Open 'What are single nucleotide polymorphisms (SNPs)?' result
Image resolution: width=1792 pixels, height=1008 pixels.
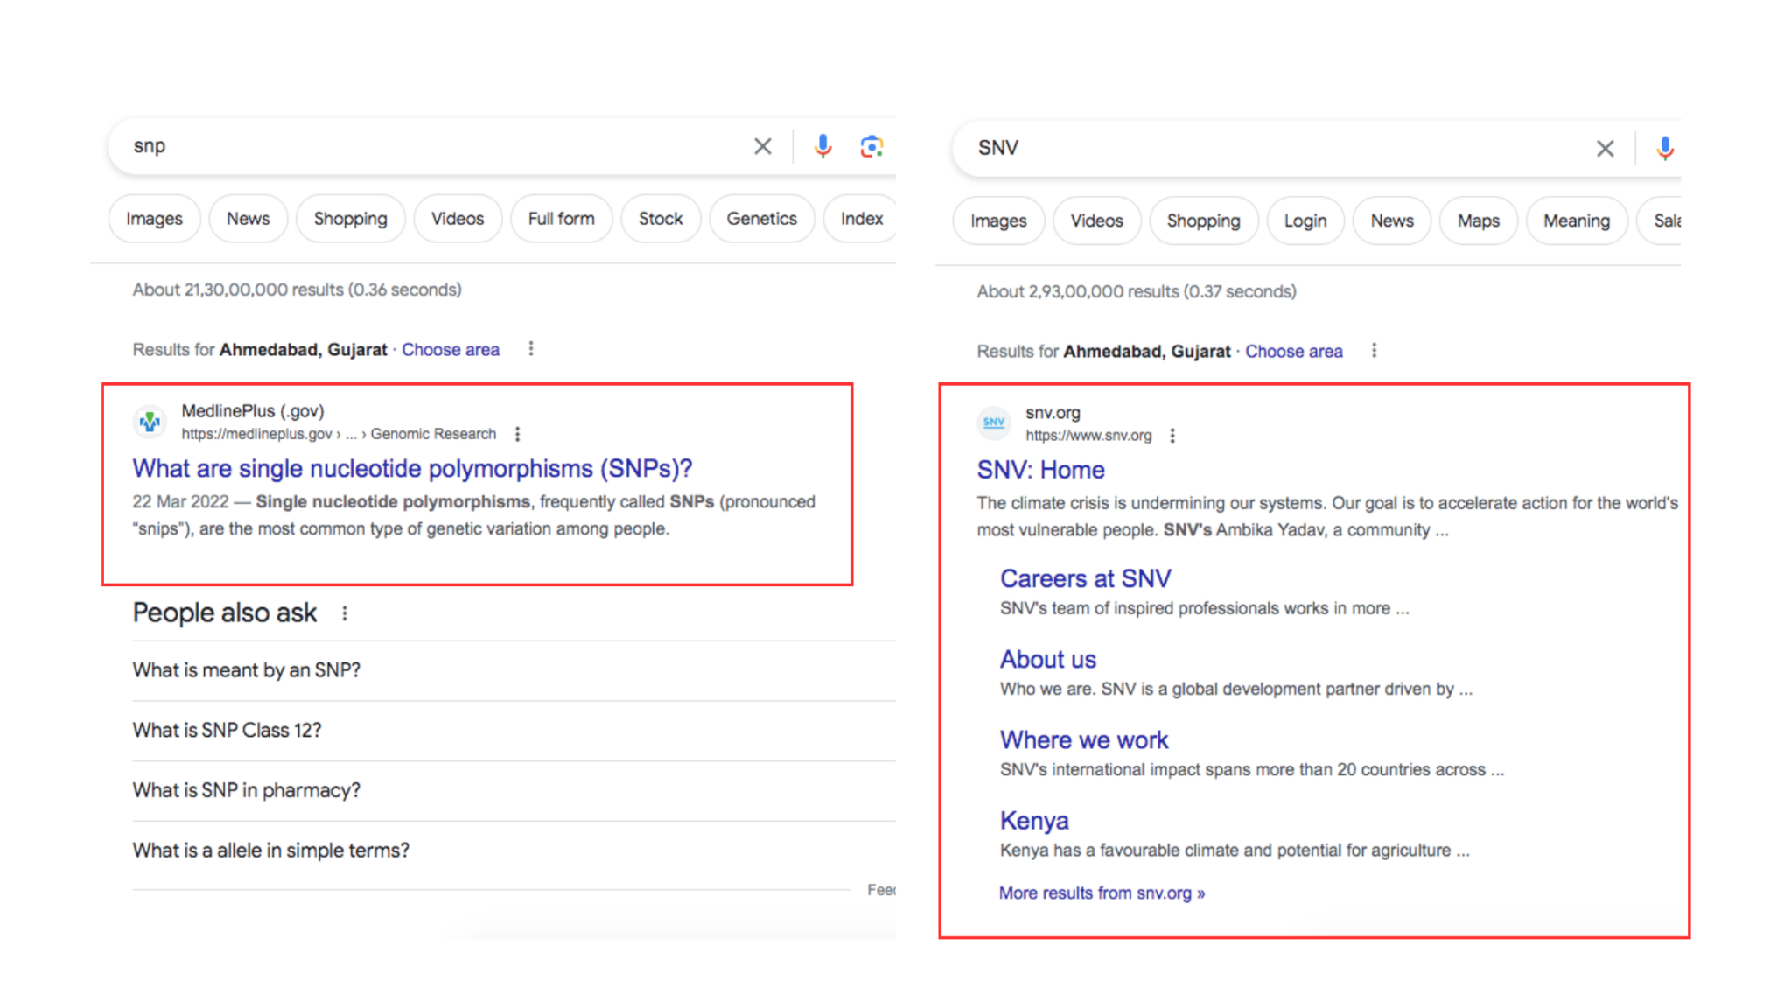click(412, 469)
